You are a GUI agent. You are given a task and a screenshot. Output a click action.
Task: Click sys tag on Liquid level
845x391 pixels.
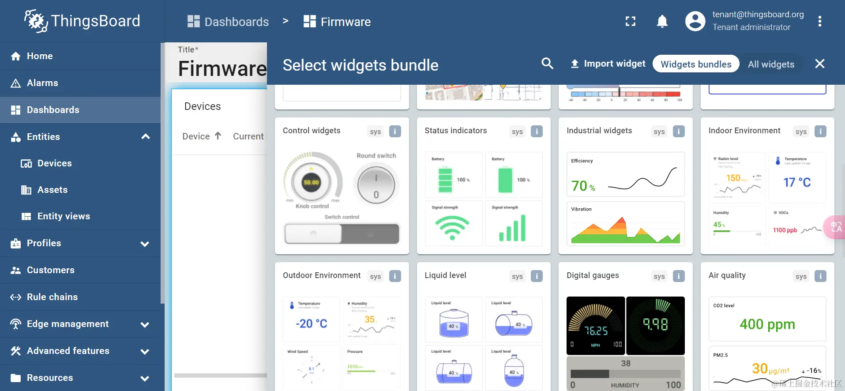(x=517, y=276)
